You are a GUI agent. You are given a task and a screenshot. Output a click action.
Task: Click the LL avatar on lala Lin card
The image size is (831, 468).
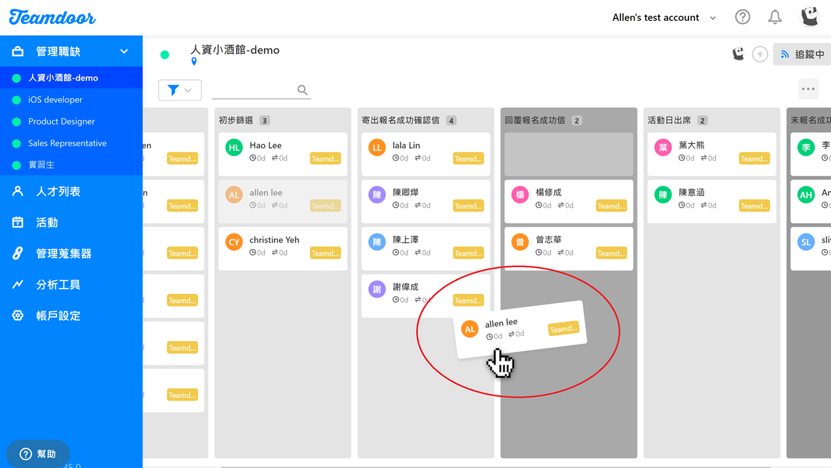(x=377, y=148)
